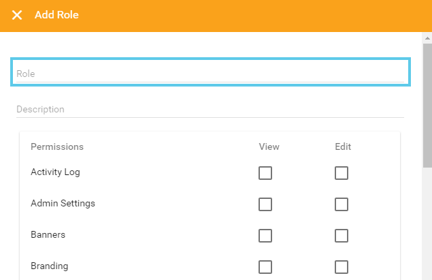The image size is (432, 280).
Task: Focus the Description text field
Action: click(x=210, y=109)
